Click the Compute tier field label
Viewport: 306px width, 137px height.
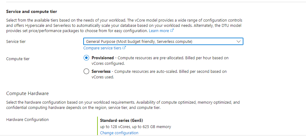point(18,59)
